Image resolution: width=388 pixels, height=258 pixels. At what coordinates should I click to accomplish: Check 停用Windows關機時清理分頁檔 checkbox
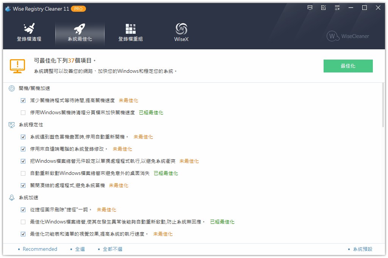point(23,113)
